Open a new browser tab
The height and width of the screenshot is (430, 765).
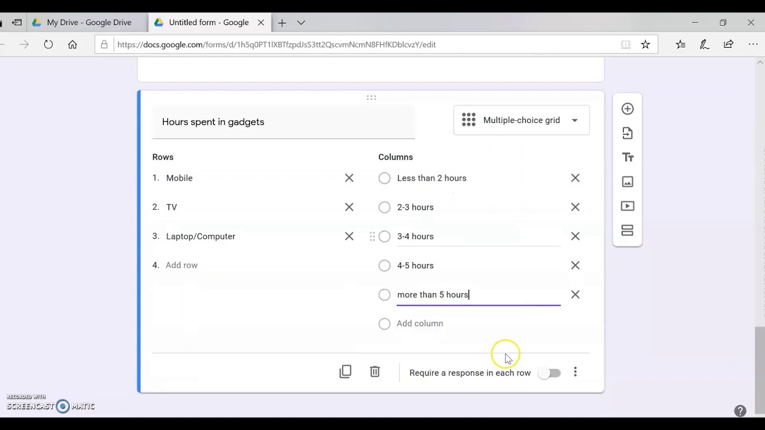281,23
